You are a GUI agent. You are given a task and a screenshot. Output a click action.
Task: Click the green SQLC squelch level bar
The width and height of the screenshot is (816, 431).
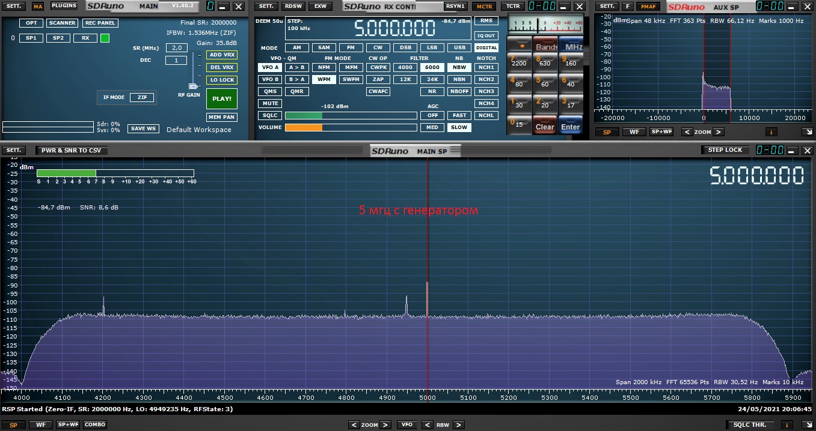304,115
